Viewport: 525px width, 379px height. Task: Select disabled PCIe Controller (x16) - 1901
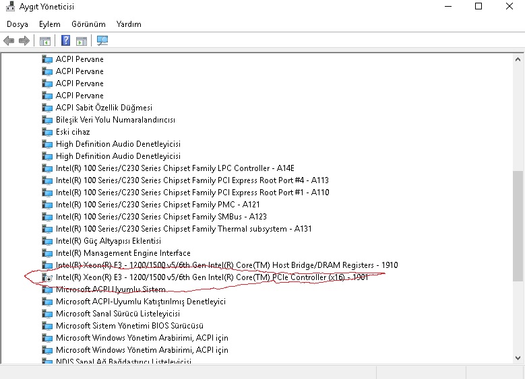point(212,277)
